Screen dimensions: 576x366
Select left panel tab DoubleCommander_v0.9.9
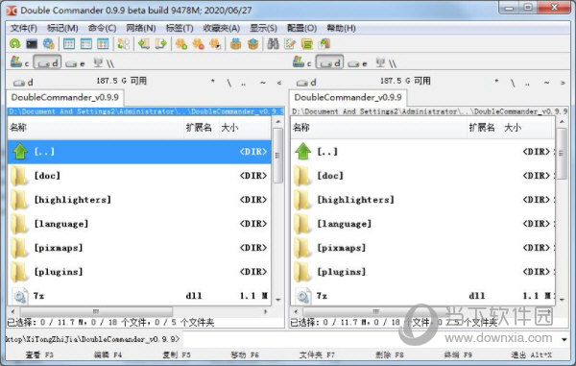click(65, 97)
